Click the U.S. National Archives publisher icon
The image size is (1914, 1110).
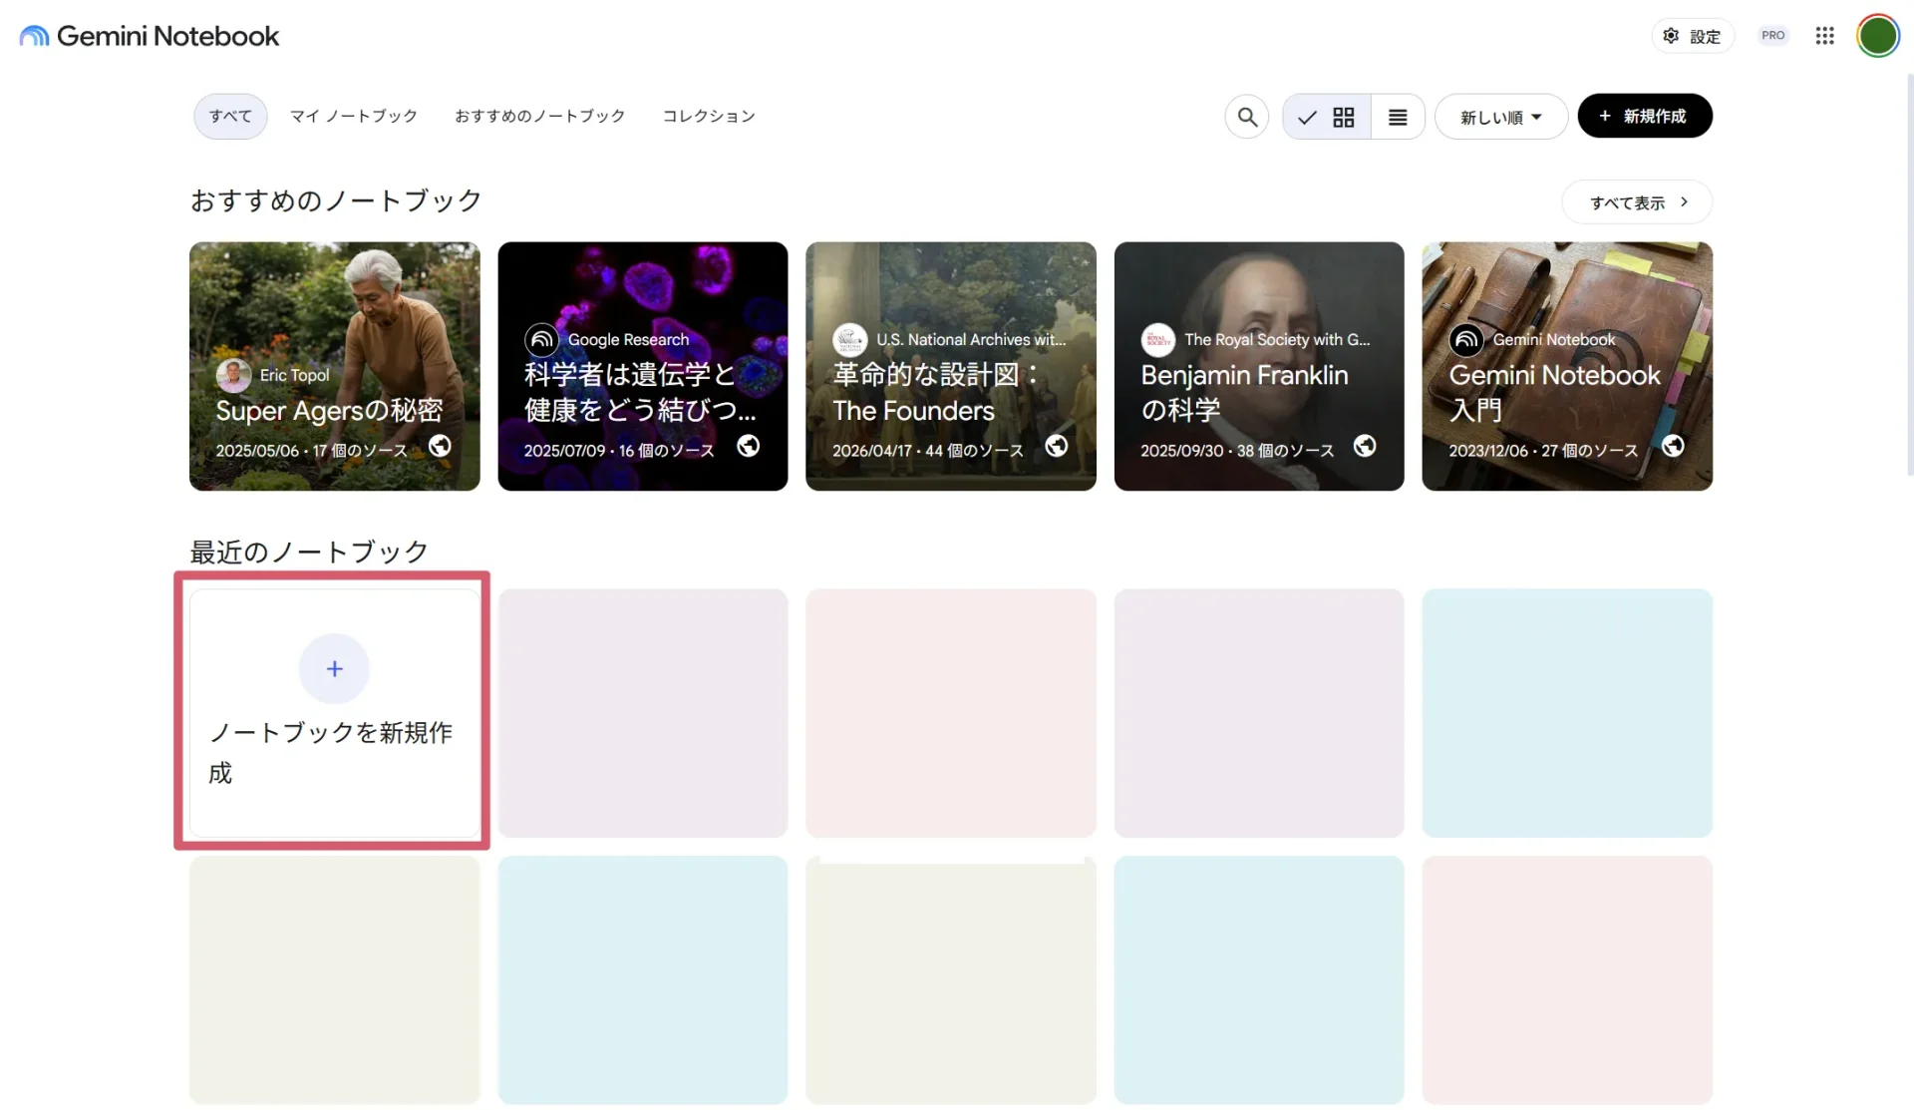tap(849, 340)
